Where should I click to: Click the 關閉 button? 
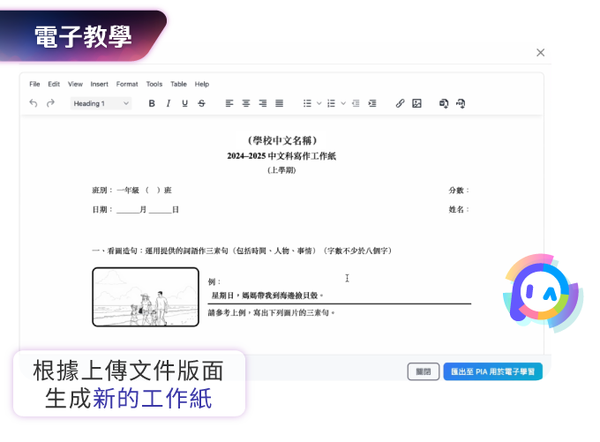point(424,371)
